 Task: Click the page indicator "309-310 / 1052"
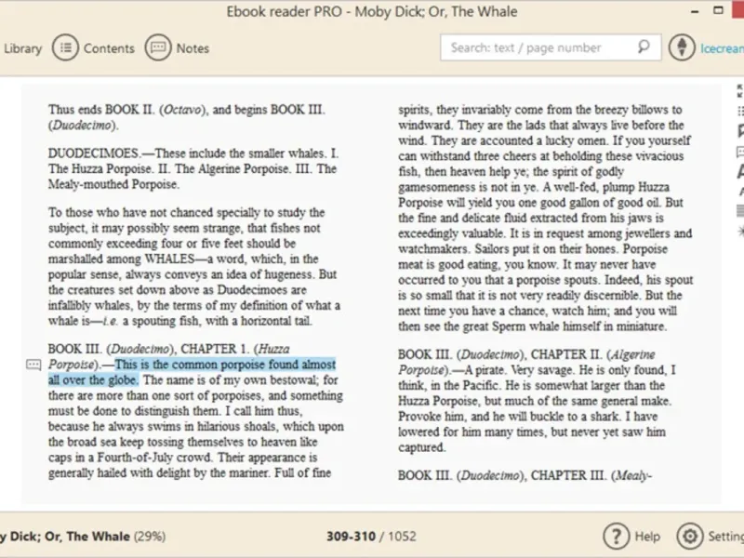[371, 537]
